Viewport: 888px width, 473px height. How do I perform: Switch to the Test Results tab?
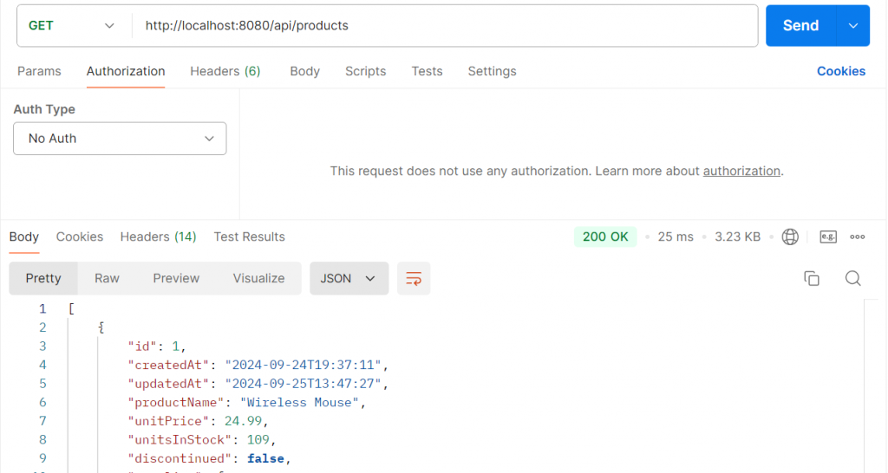coord(249,236)
